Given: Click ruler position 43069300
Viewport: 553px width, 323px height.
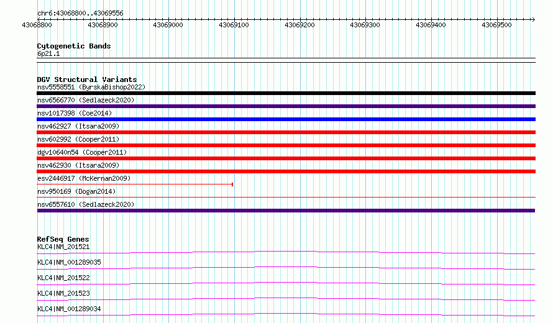Looking at the screenshot, I should coord(365,25).
